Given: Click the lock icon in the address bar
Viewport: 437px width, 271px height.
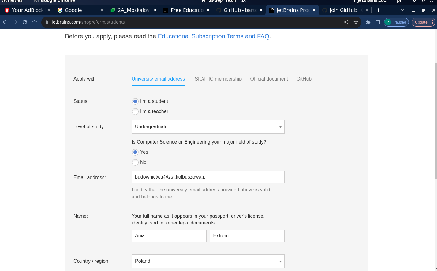Looking at the screenshot, I should 47,22.
